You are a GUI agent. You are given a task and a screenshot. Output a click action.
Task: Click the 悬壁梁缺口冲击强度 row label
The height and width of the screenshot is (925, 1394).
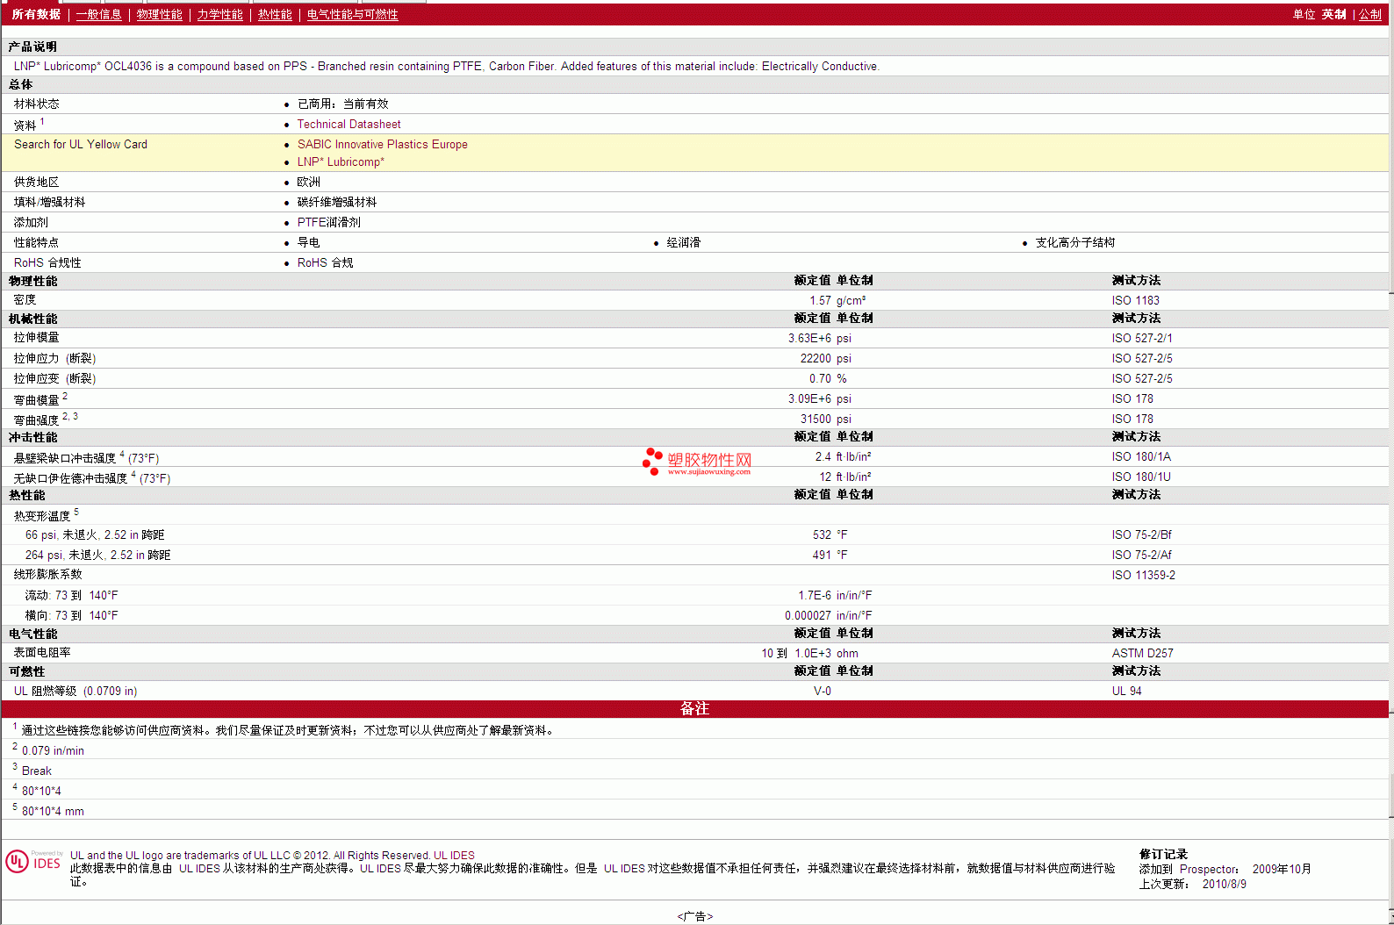coord(64,458)
